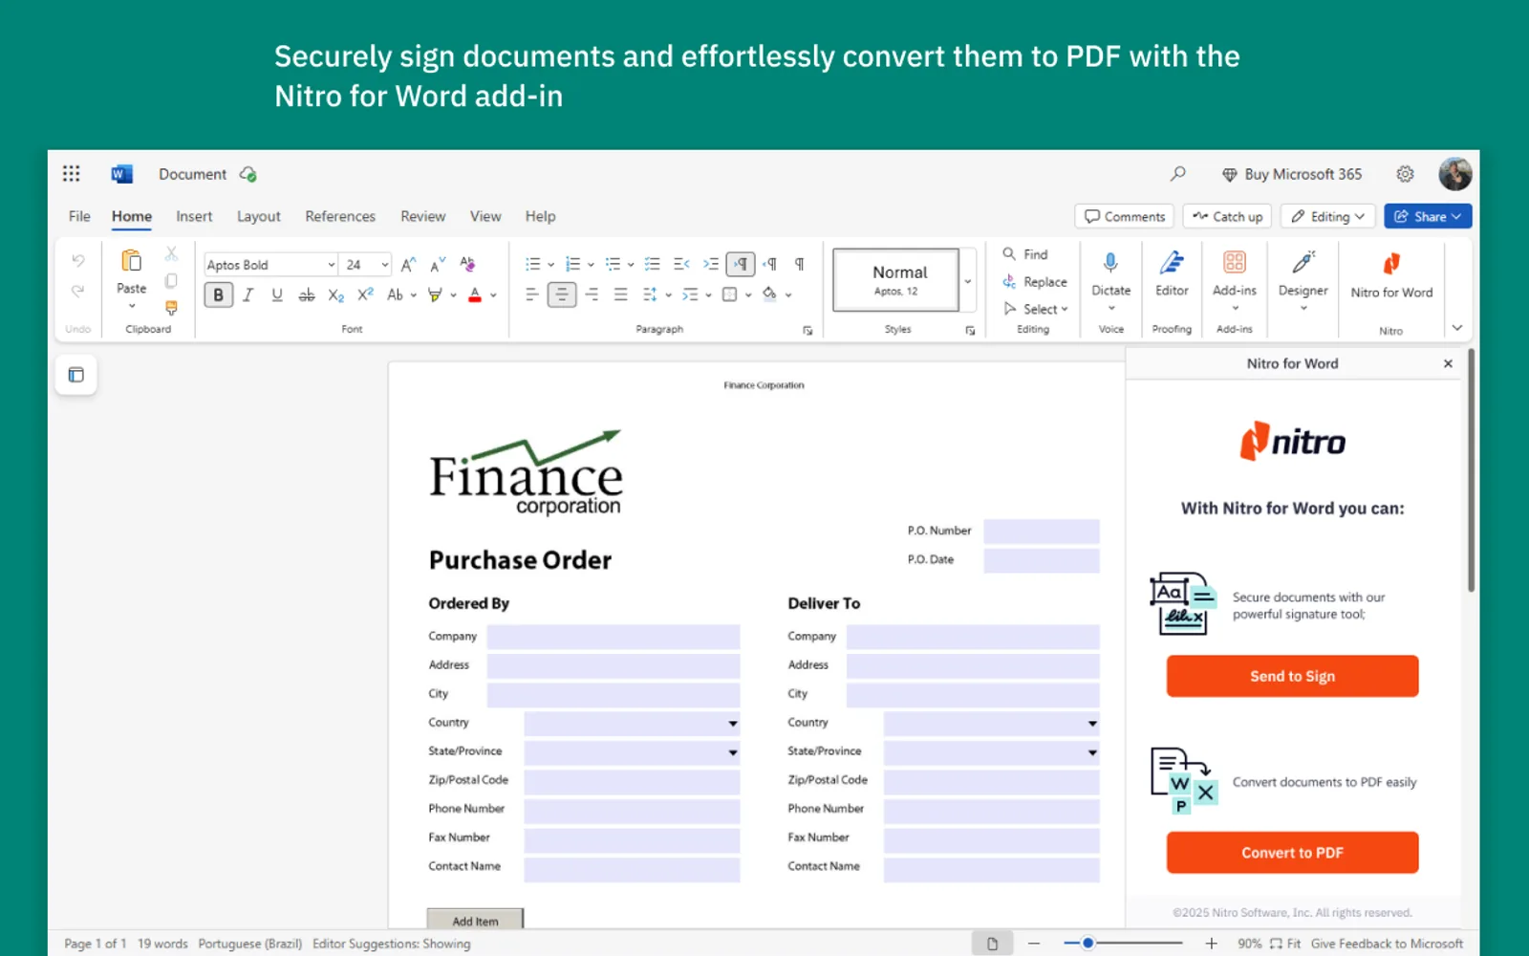Open the References tab

click(x=340, y=217)
